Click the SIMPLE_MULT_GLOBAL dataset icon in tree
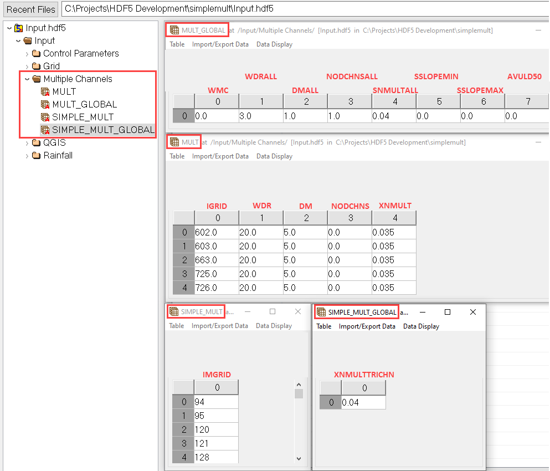This screenshot has height=471, width=550. click(x=45, y=130)
